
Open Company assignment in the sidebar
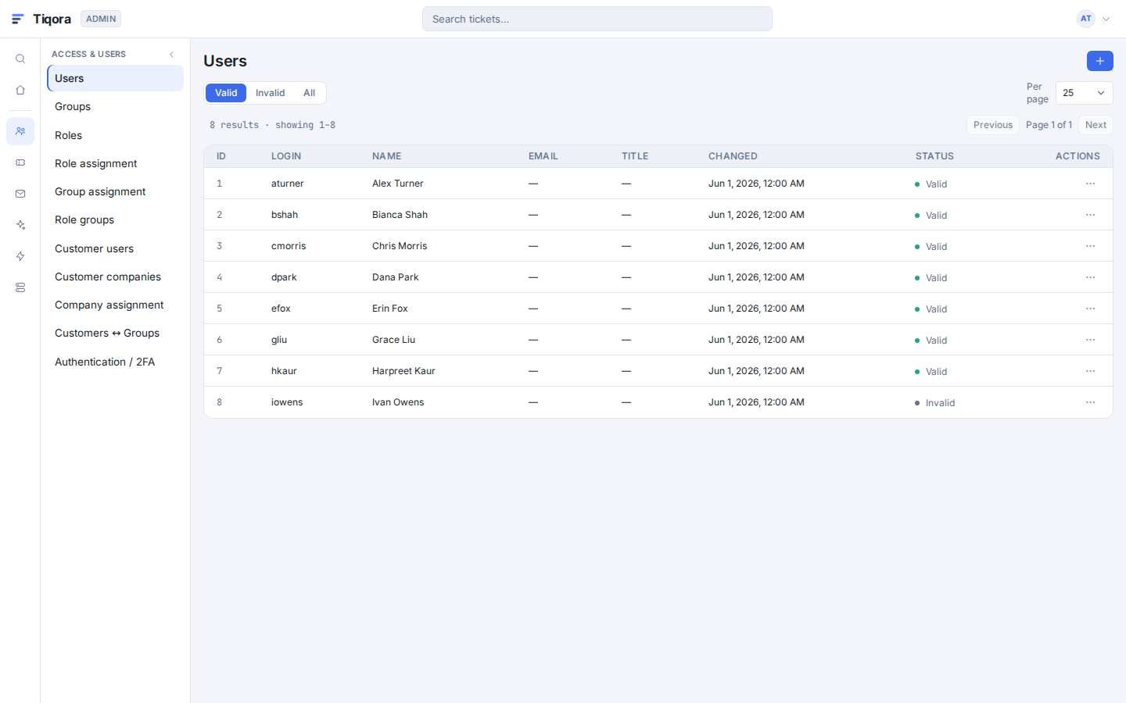(115, 305)
